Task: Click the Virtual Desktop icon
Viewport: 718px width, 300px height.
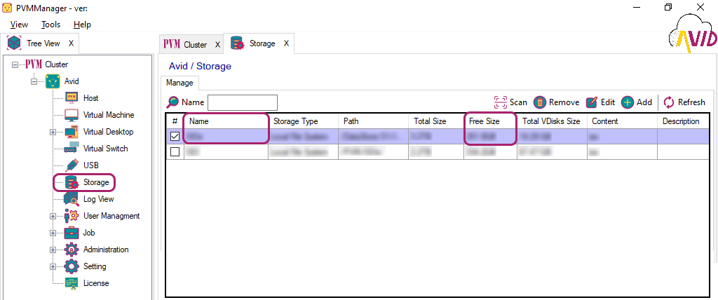Action: coord(72,132)
